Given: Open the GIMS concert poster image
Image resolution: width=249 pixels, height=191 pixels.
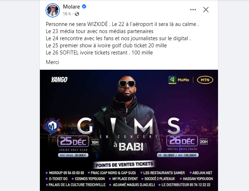Looking at the screenshot, I should click(129, 130).
